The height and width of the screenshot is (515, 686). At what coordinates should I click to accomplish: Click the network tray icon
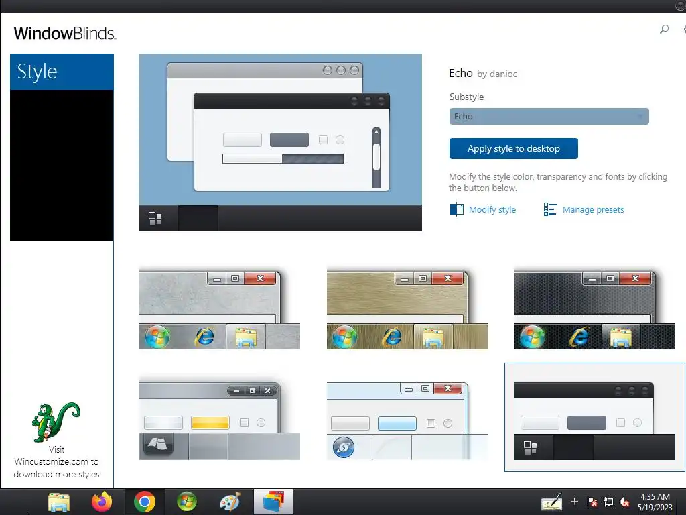click(608, 502)
